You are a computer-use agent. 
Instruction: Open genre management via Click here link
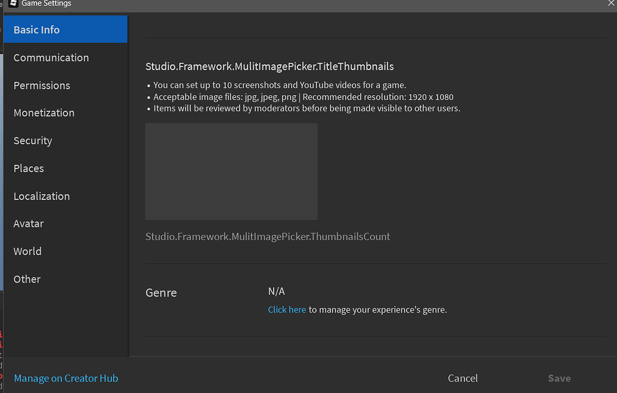pyautogui.click(x=287, y=309)
